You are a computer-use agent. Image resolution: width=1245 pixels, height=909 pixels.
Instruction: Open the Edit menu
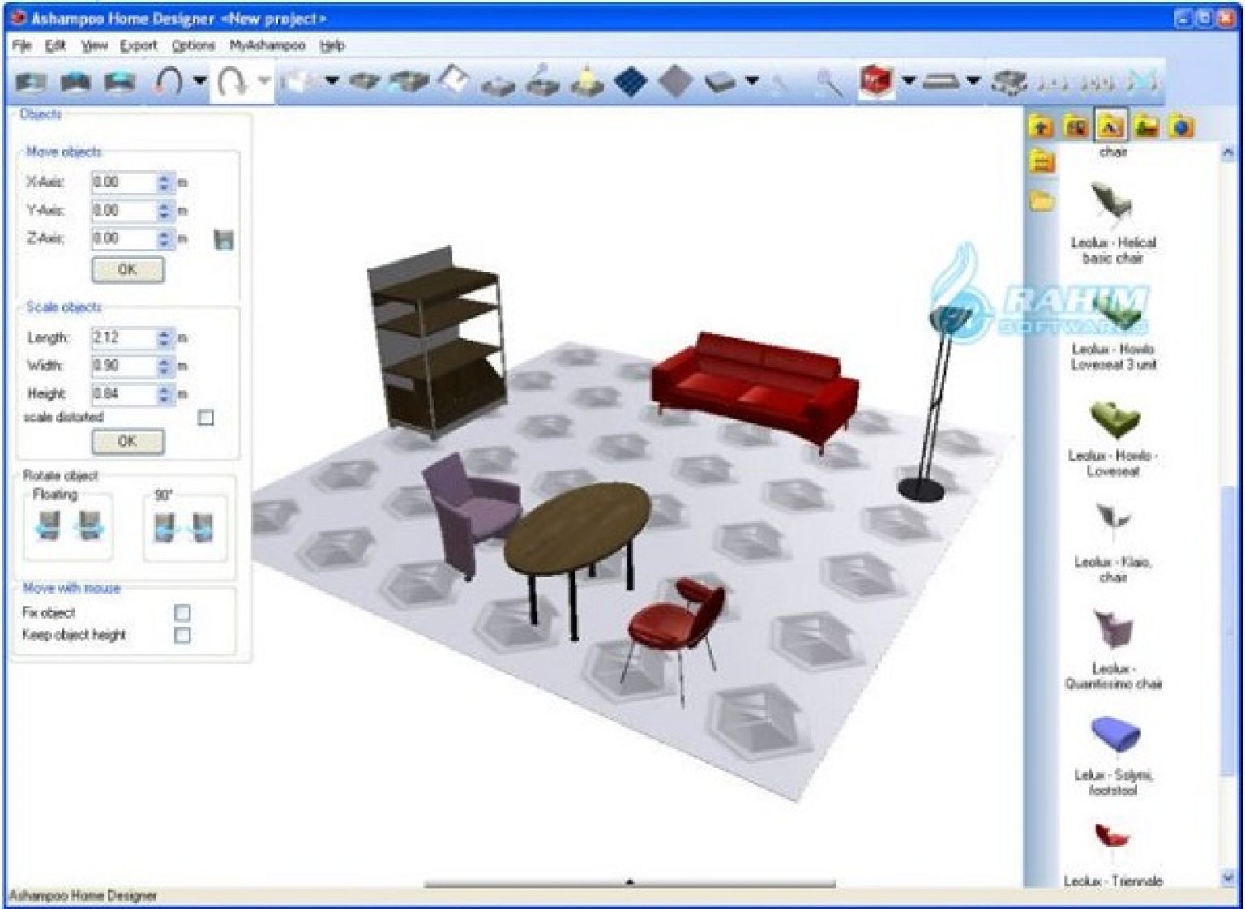click(55, 45)
